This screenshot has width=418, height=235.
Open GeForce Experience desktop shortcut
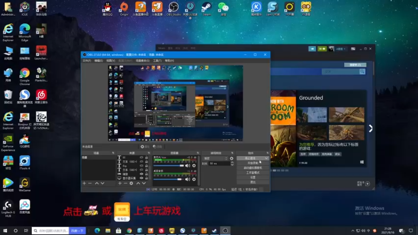point(8,143)
